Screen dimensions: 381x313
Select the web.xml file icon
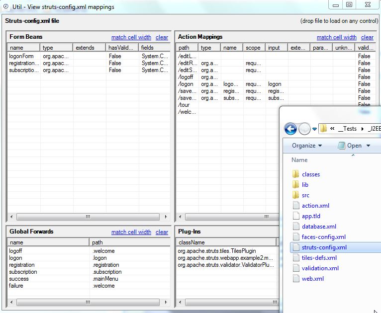(296, 279)
